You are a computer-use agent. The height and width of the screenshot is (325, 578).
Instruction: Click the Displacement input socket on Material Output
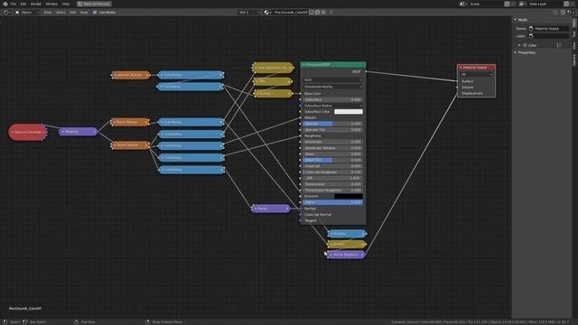(458, 93)
